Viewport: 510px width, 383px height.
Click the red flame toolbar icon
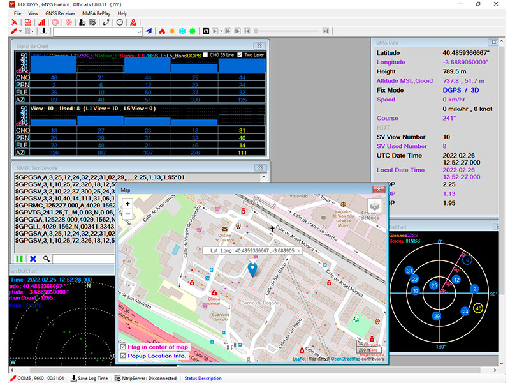[x=163, y=31]
